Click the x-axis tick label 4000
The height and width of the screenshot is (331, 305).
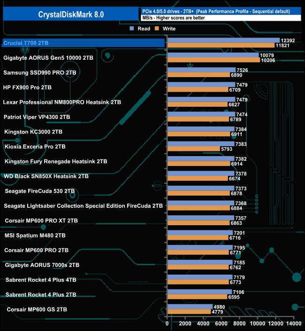203,323
